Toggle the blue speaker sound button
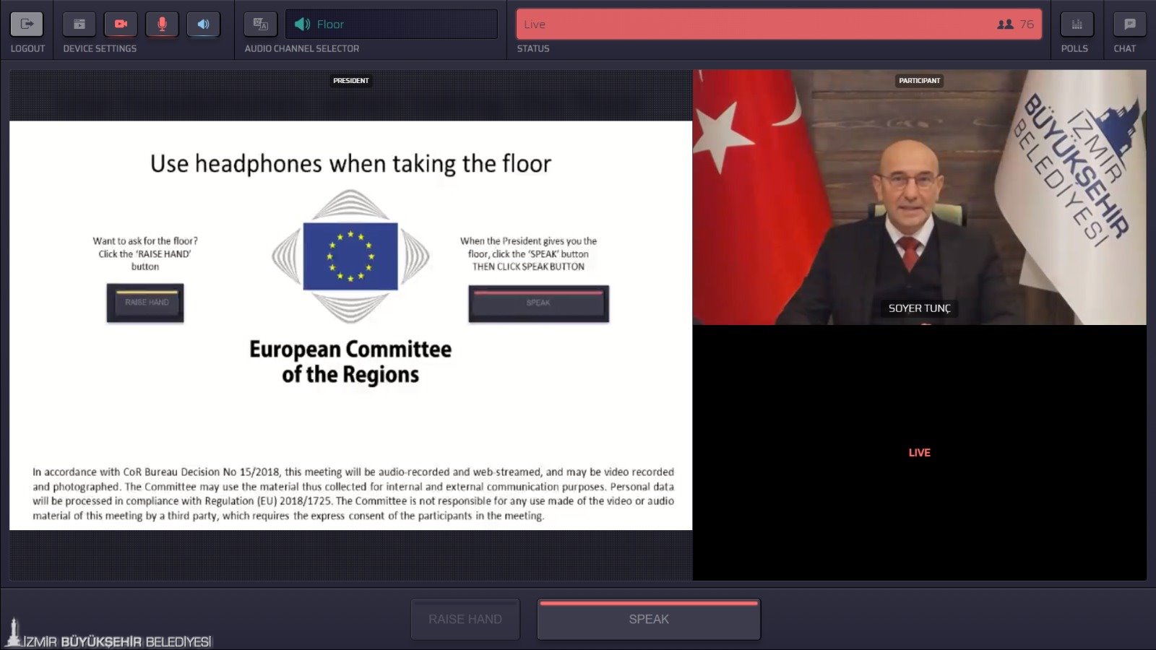 pyautogui.click(x=203, y=24)
